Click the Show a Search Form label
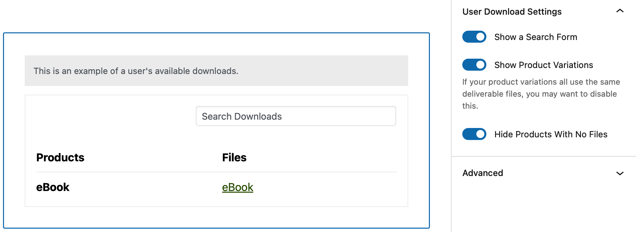The height and width of the screenshot is (232, 636). 535,37
